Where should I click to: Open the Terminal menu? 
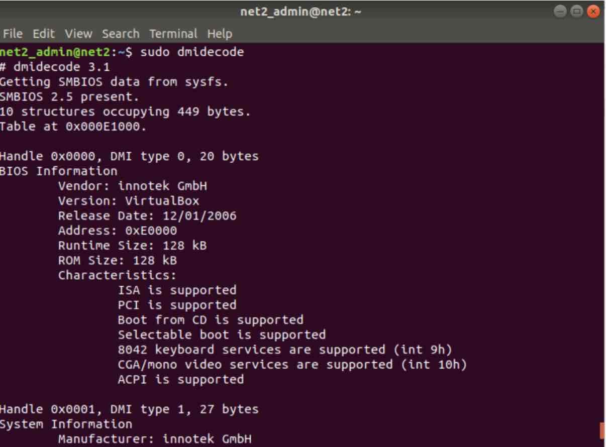pyautogui.click(x=173, y=34)
